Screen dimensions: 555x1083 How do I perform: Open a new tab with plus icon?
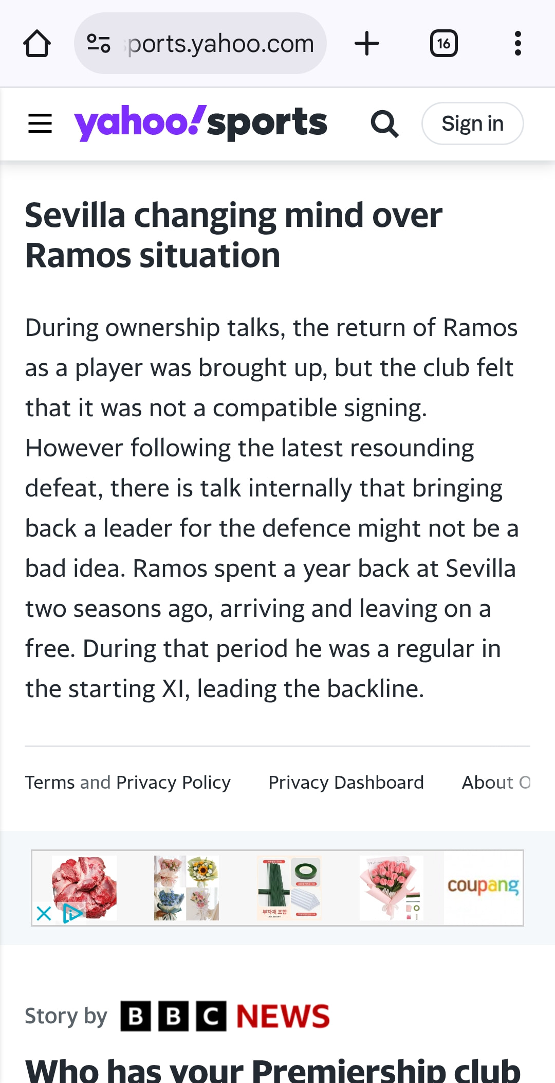(x=367, y=44)
